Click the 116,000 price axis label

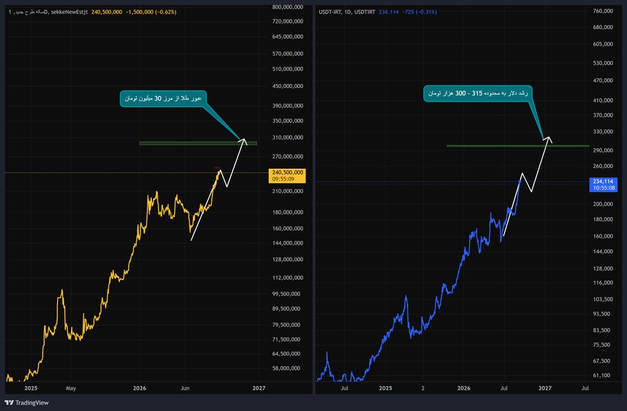pos(603,283)
